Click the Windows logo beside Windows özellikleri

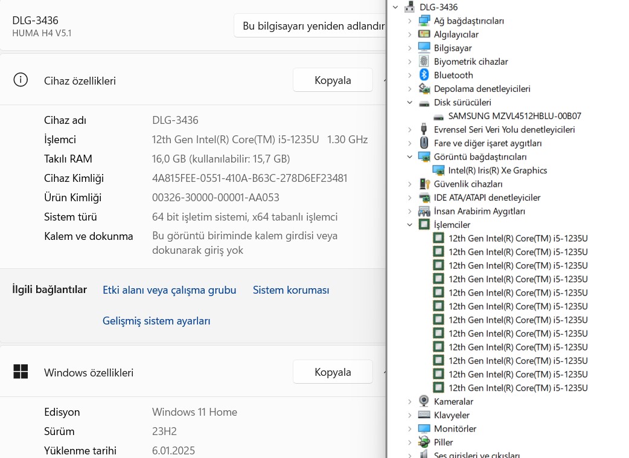point(21,372)
